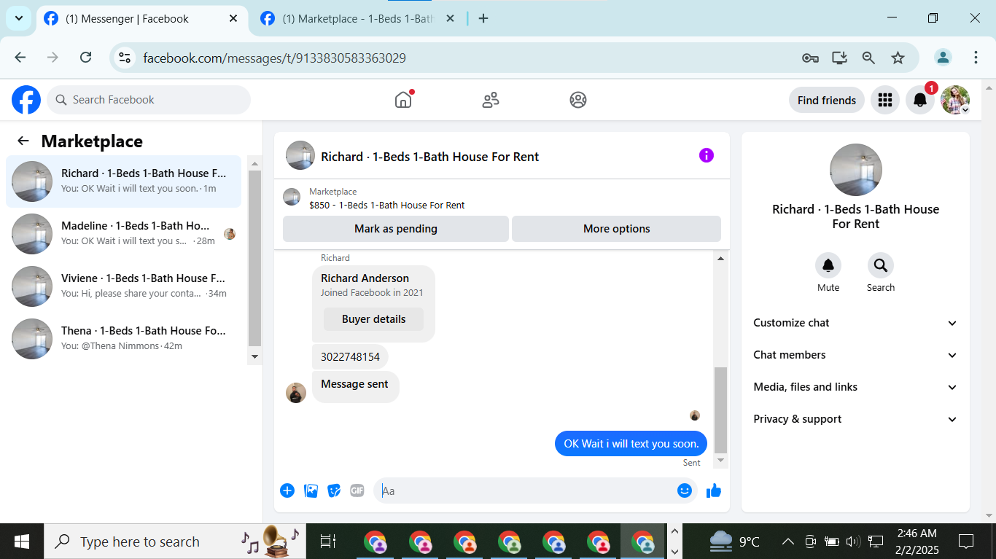Click the install app icon in address bar
Screen dimensions: 996x559
[839, 58]
